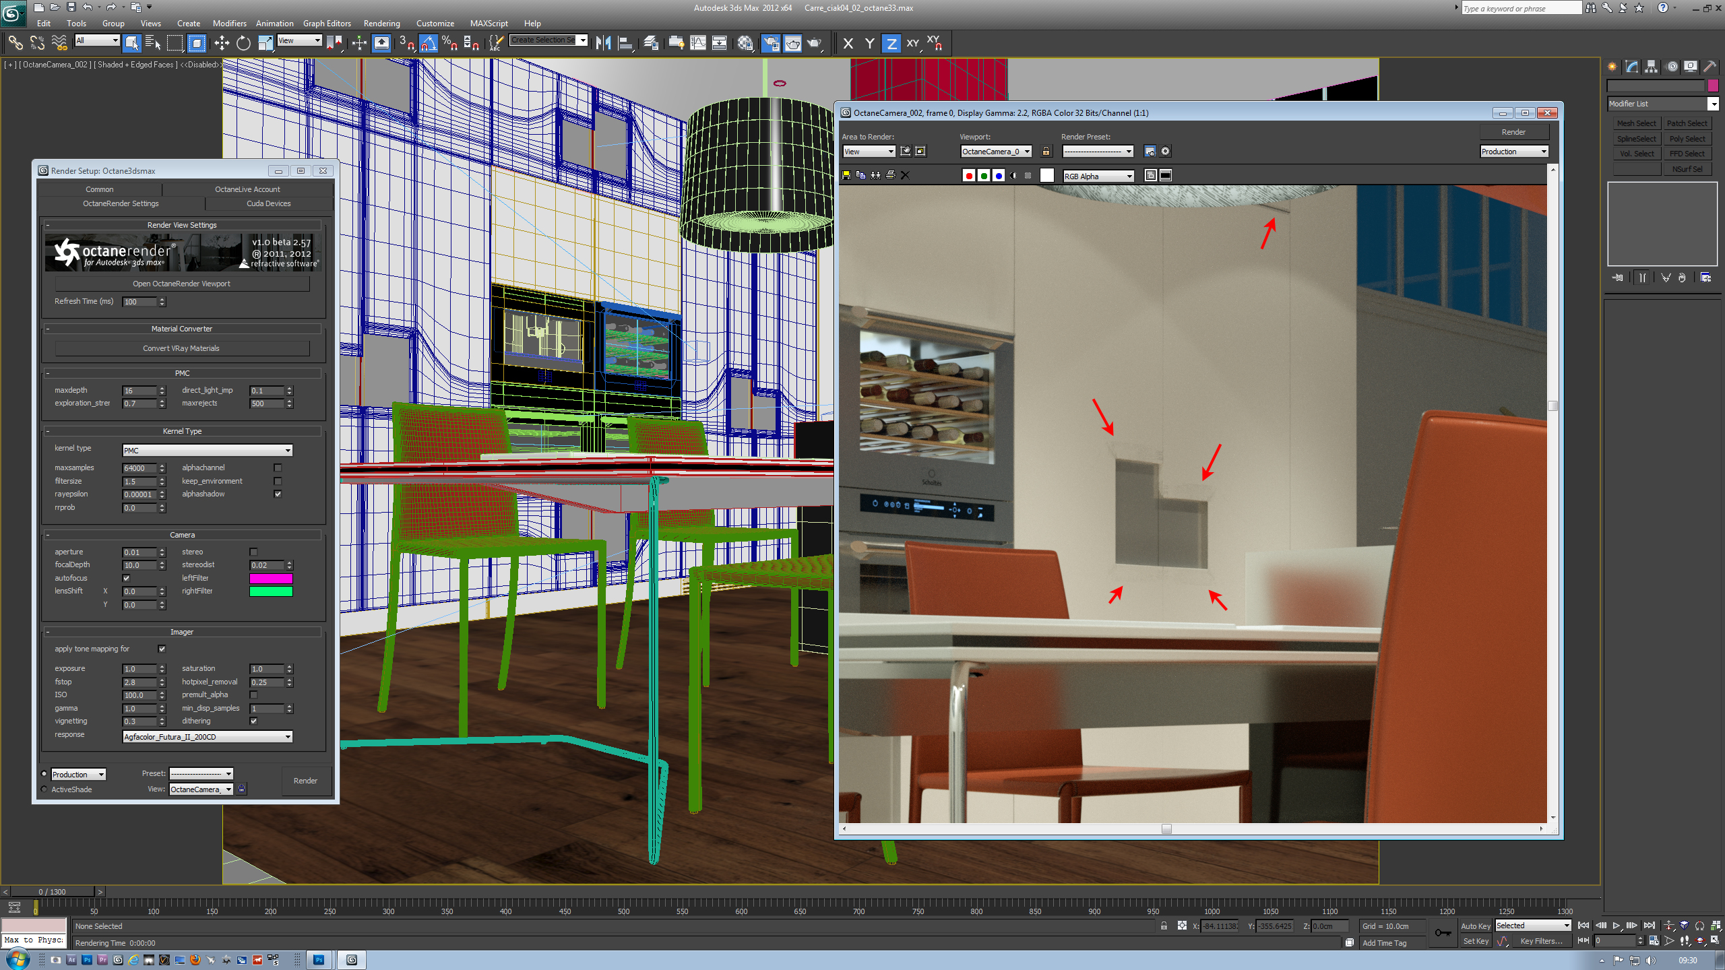Select the ActiveShade radio button
The width and height of the screenshot is (1725, 970).
coord(44,789)
